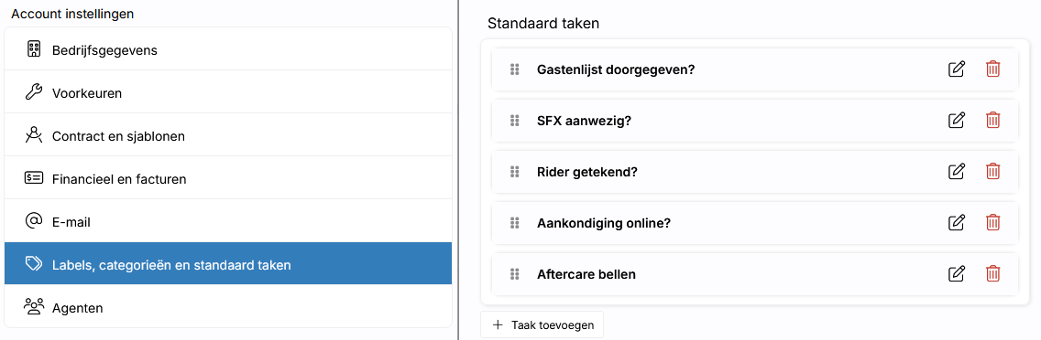Edit the Aankondiging online task

(x=956, y=223)
